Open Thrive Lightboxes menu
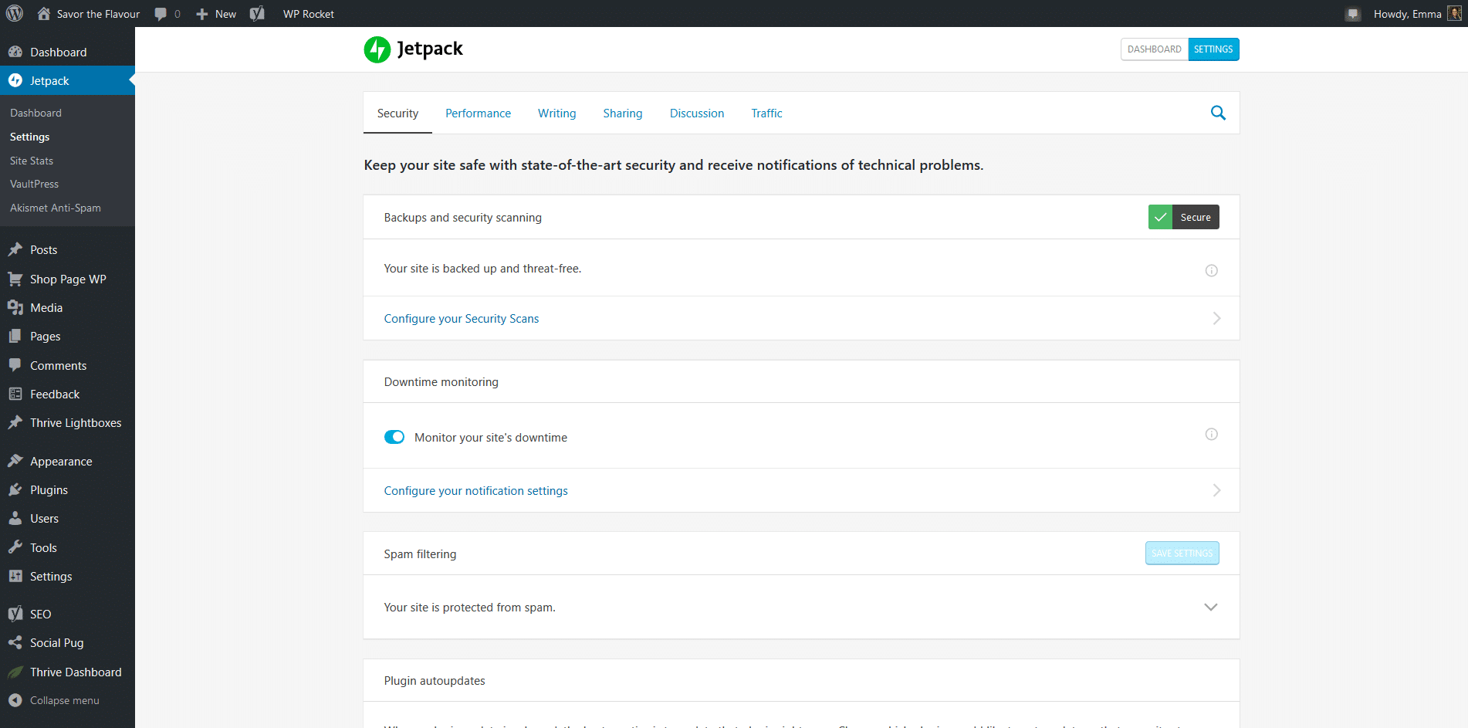Screen dimensions: 1468x728 pyautogui.click(x=67, y=422)
